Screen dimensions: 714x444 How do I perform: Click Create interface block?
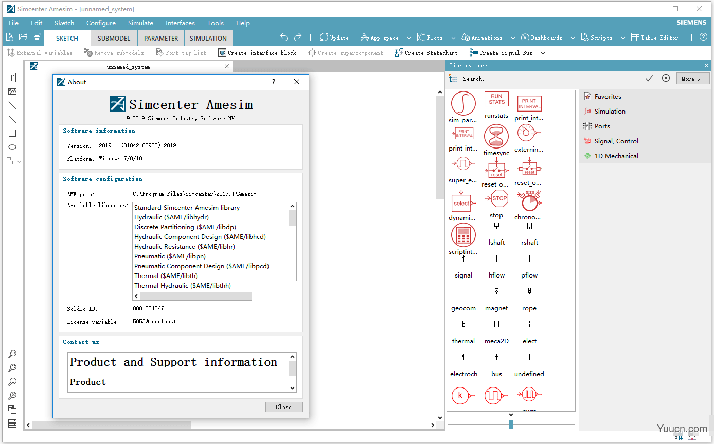tap(257, 53)
